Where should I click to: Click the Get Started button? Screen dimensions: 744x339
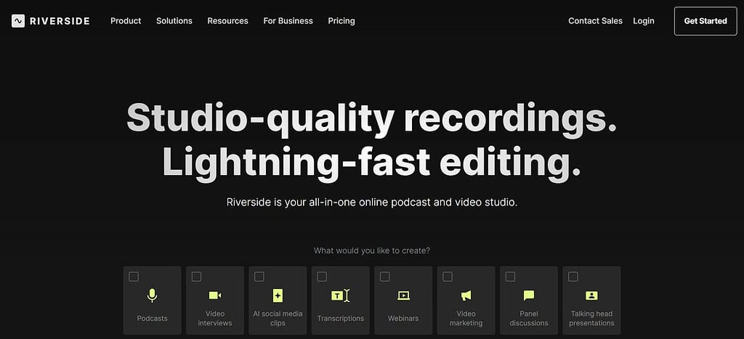[705, 21]
